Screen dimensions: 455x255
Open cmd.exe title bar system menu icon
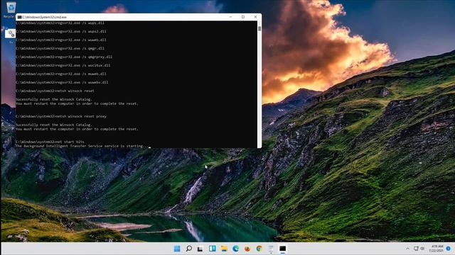tap(19, 17)
